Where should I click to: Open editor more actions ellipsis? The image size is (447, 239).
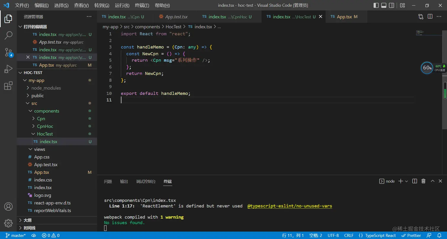click(x=440, y=17)
